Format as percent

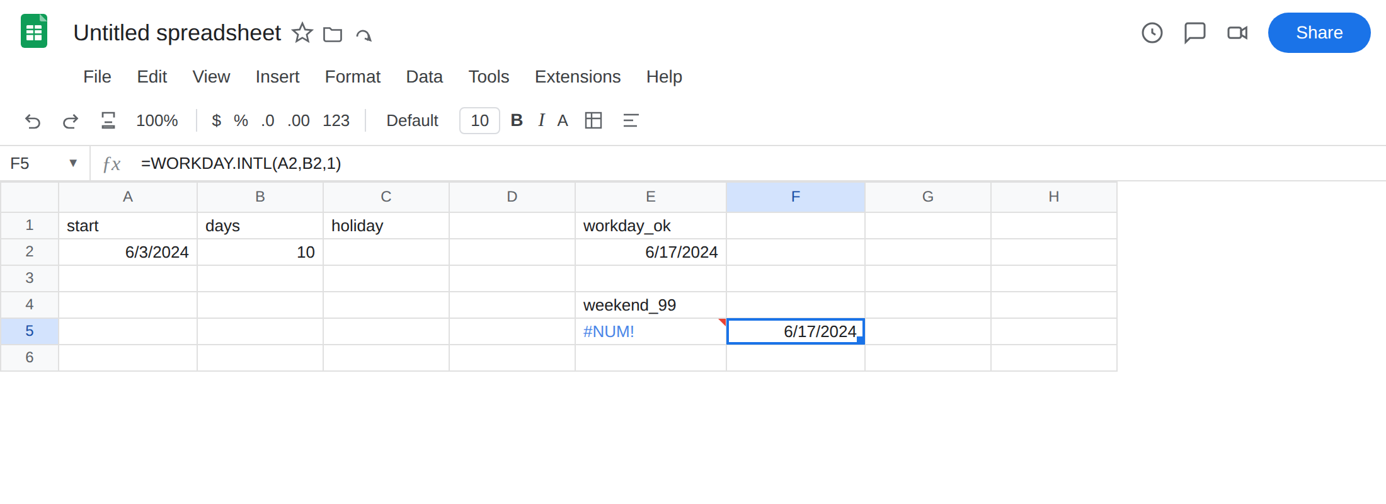click(241, 120)
